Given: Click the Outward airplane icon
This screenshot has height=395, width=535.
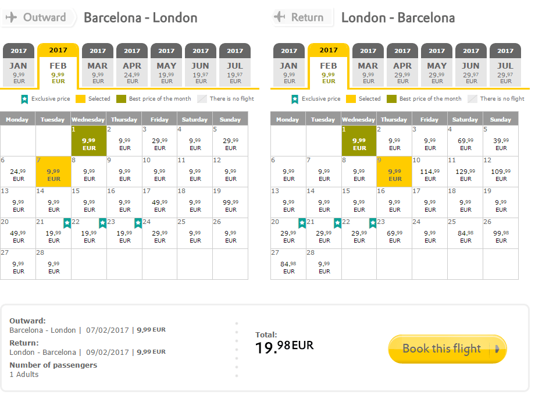Looking at the screenshot, I should tap(11, 17).
